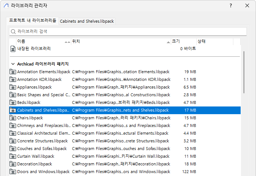Click the Annotation Elements.libpack library icon
Screen dimensions: 256x176
point(13,72)
